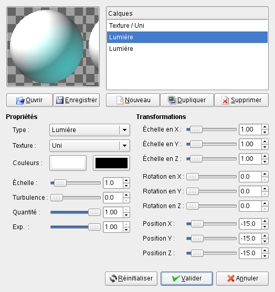Decrease Échelle with its down arrow
The image size is (275, 292).
pos(126,186)
